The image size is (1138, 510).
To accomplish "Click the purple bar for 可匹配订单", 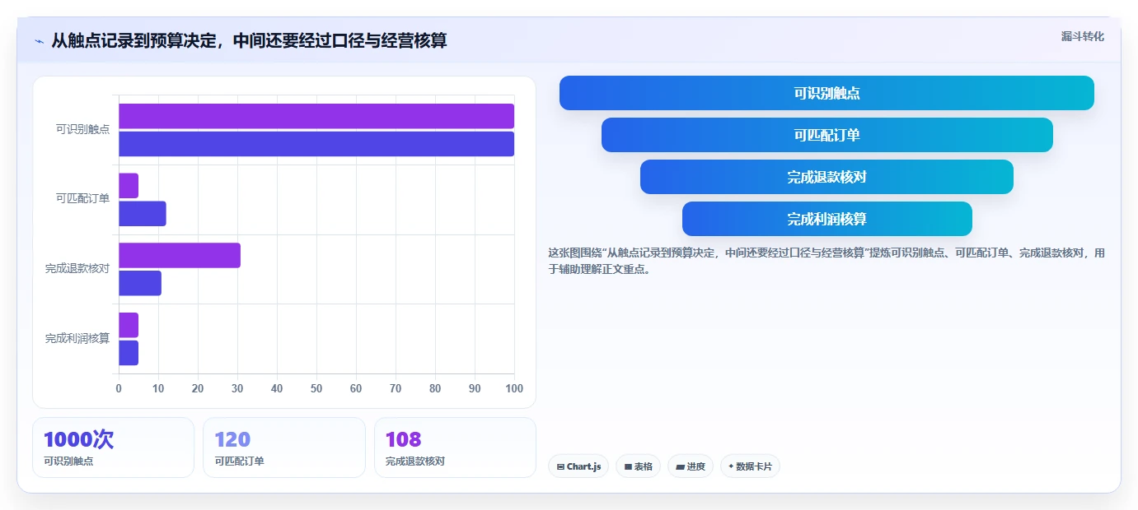I will 129,186.
